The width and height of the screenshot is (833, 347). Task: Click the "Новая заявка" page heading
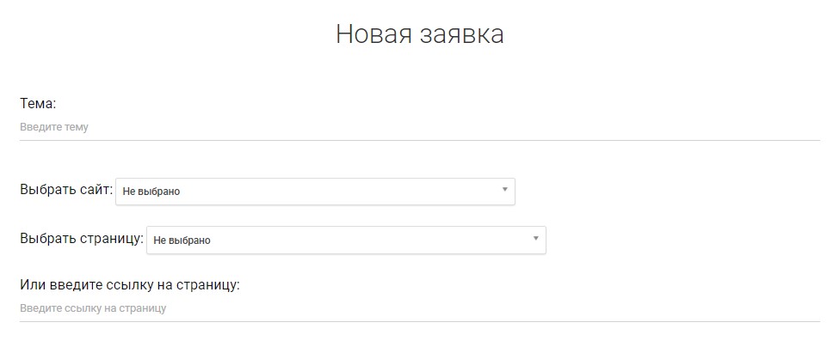pos(419,34)
